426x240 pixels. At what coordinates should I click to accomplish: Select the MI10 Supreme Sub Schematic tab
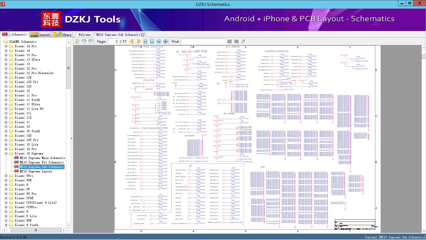point(118,35)
